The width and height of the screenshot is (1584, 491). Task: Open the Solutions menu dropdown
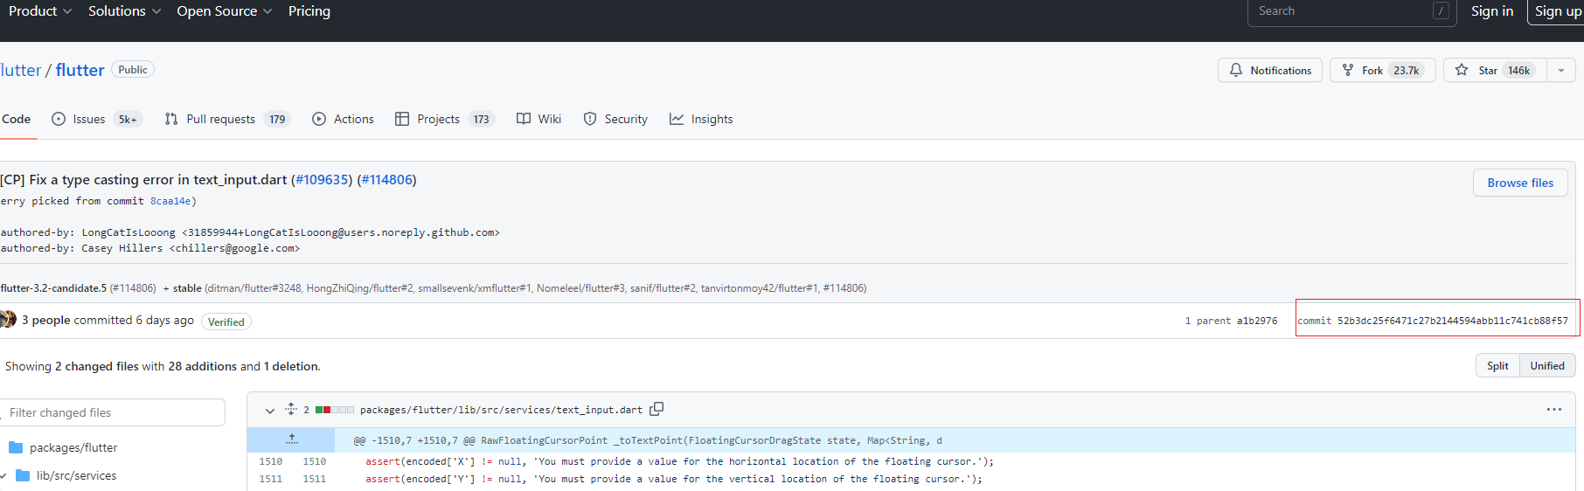(124, 11)
